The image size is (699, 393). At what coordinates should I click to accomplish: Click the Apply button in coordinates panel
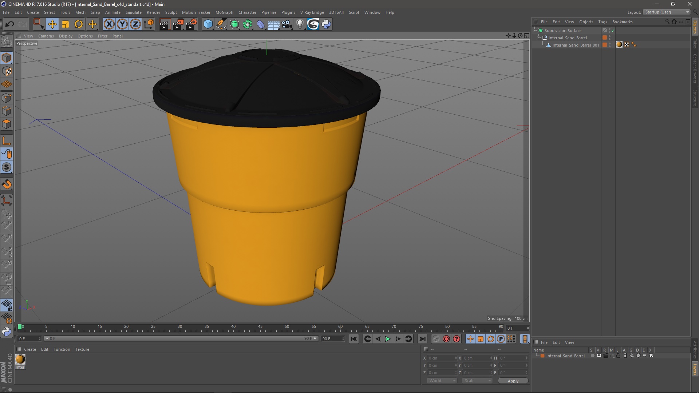tap(513, 381)
